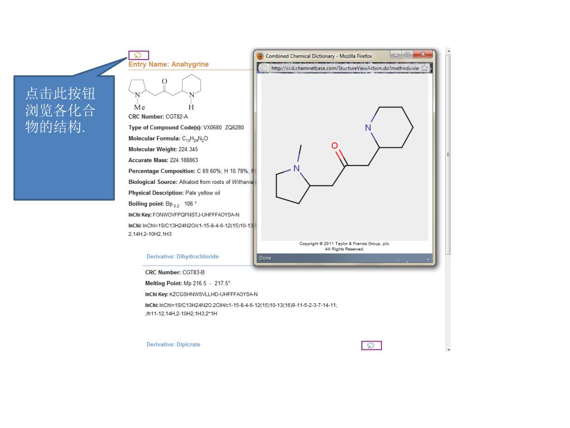Click the structure icon beside Derivative: Dipicrate
This screenshot has width=570, height=428.
click(x=371, y=346)
